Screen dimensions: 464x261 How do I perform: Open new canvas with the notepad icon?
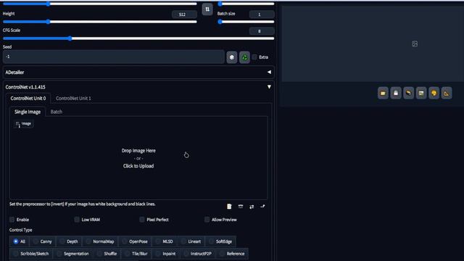[229, 207]
